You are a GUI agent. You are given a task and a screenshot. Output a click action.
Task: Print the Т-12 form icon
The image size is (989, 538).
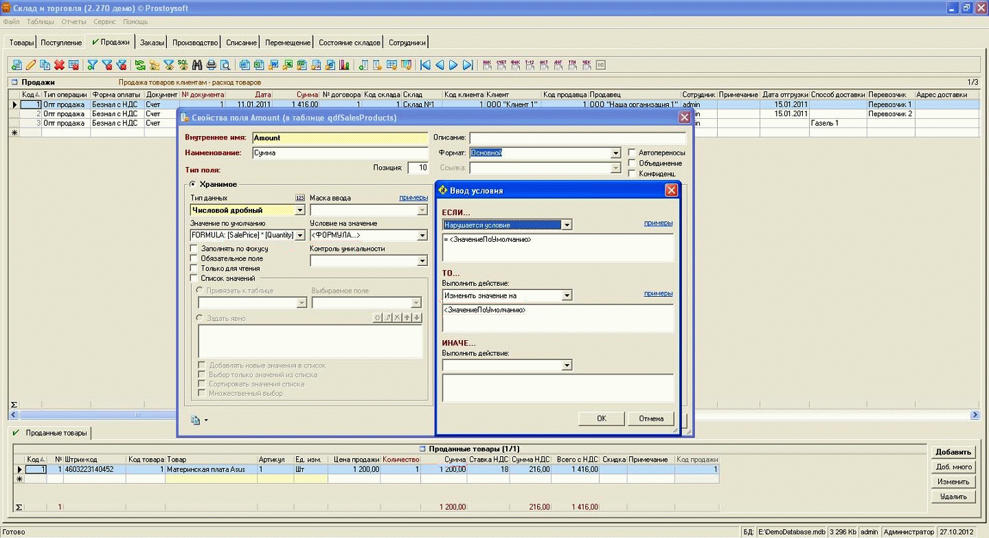point(530,65)
